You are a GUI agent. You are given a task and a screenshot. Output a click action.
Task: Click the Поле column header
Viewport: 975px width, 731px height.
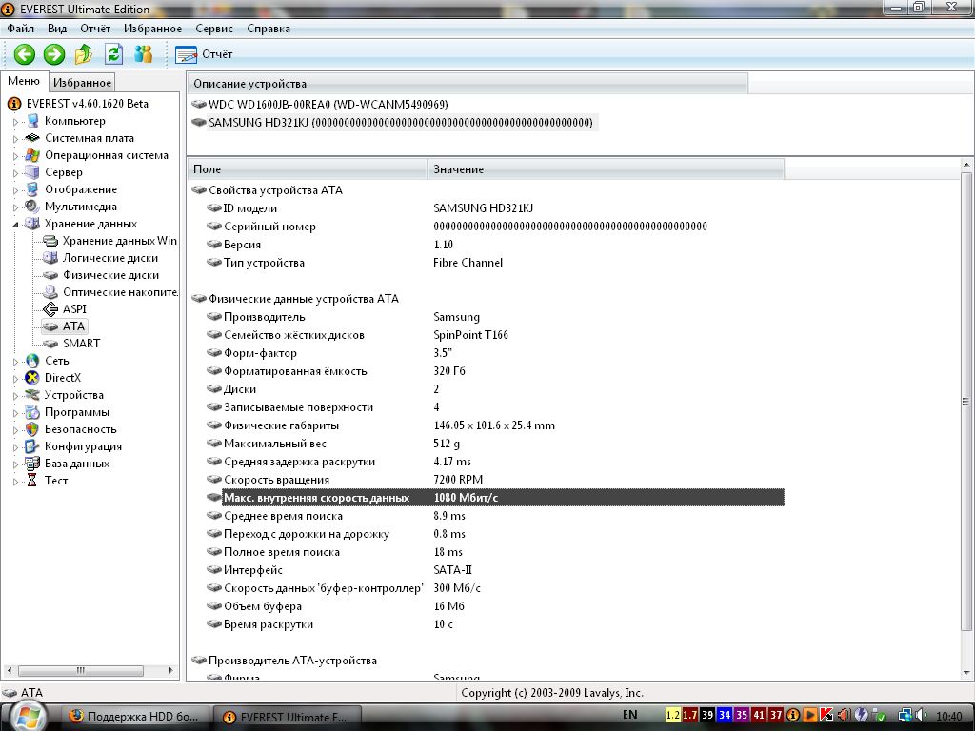tap(307, 169)
